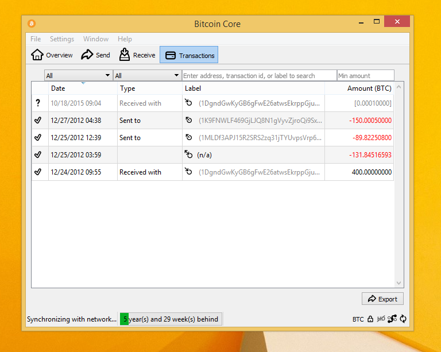This screenshot has height=352, width=441.
Task: Click the Min amount field
Action: (365, 75)
